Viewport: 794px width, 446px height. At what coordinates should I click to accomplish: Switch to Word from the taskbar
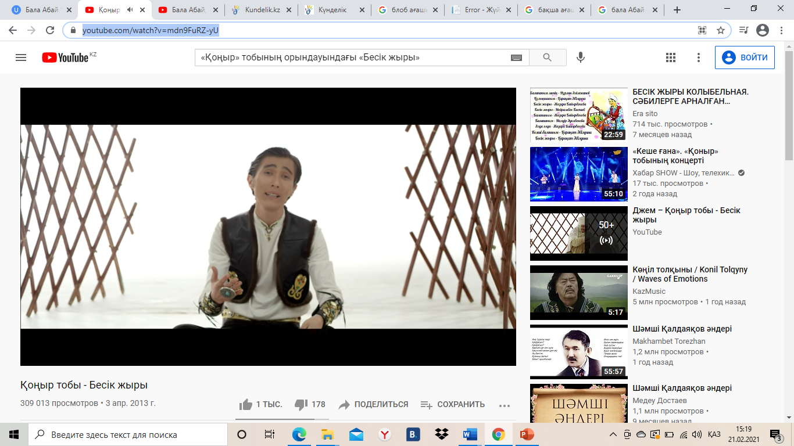pos(470,434)
